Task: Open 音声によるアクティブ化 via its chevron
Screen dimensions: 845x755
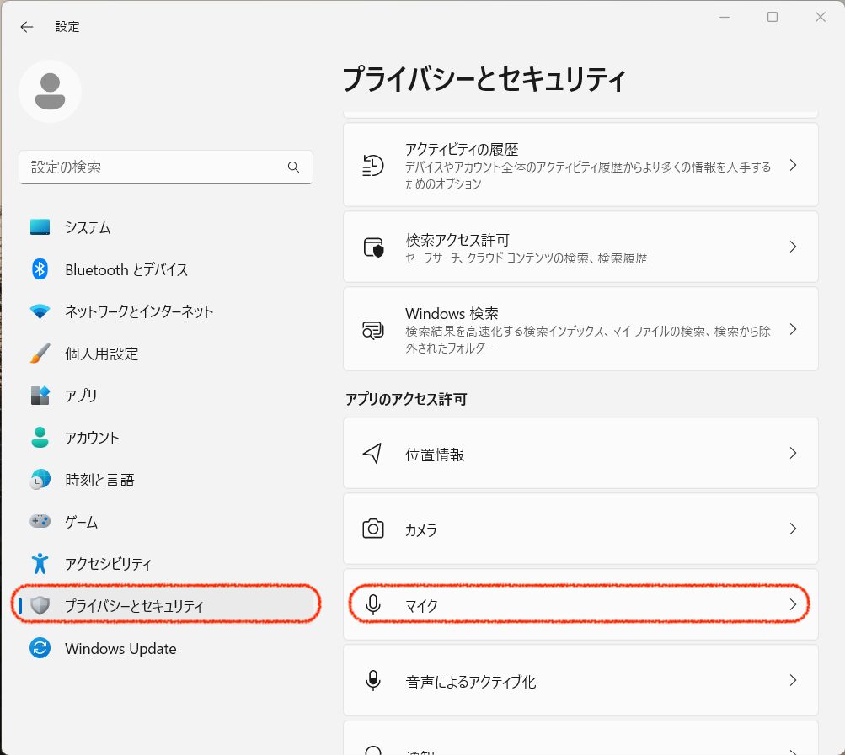Action: [x=793, y=680]
